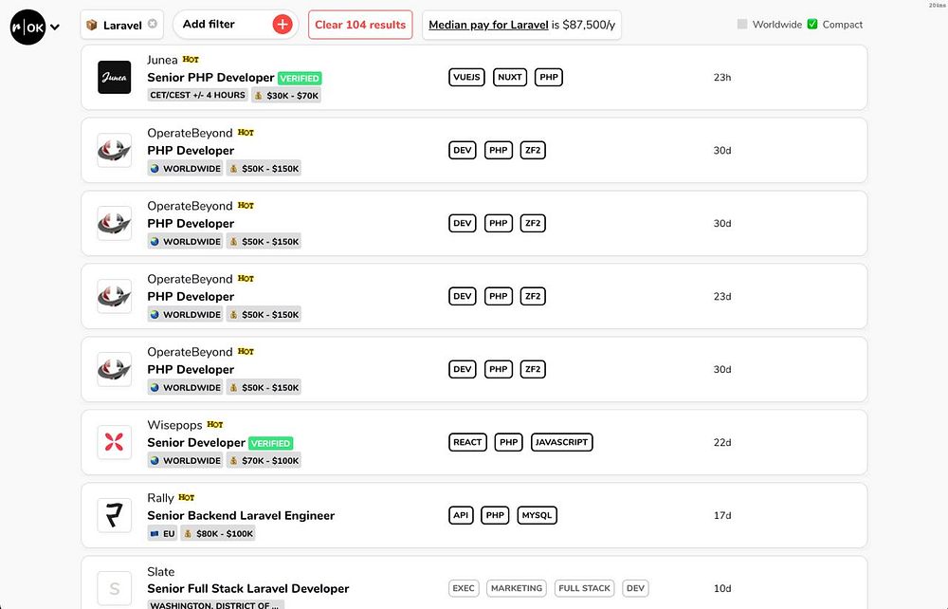Image resolution: width=948 pixels, height=609 pixels.
Task: Click the Rally company logo
Action: point(115,515)
